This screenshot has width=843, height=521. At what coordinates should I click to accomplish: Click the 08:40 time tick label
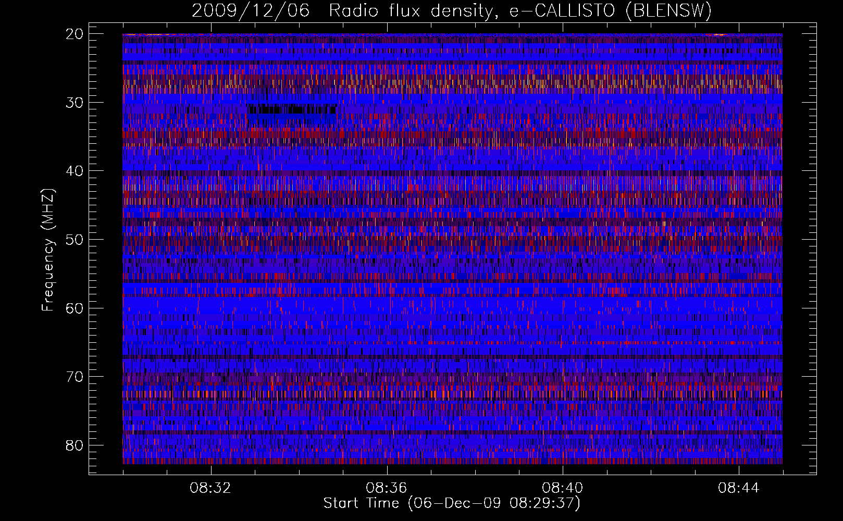click(563, 488)
